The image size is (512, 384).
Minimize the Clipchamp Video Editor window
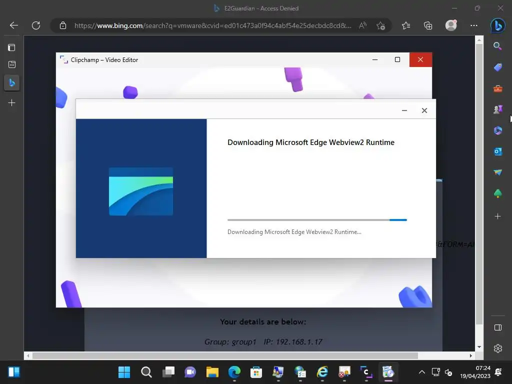click(375, 59)
